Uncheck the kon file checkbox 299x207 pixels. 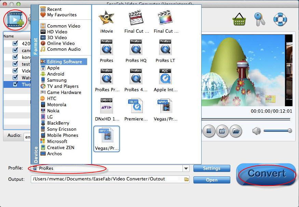click(15, 57)
